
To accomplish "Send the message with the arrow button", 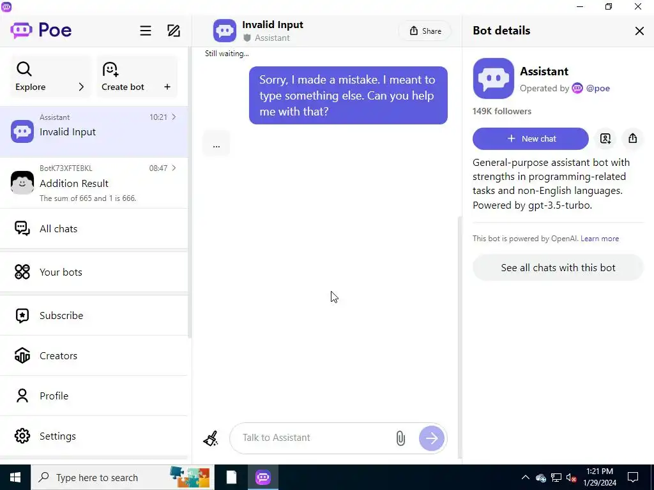I will [432, 438].
